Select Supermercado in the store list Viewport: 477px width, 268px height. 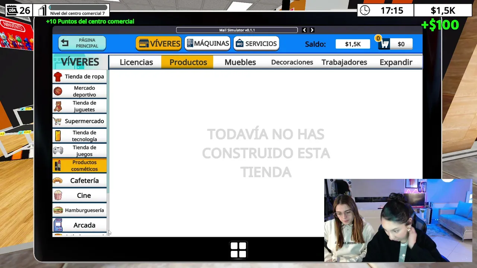click(x=79, y=121)
